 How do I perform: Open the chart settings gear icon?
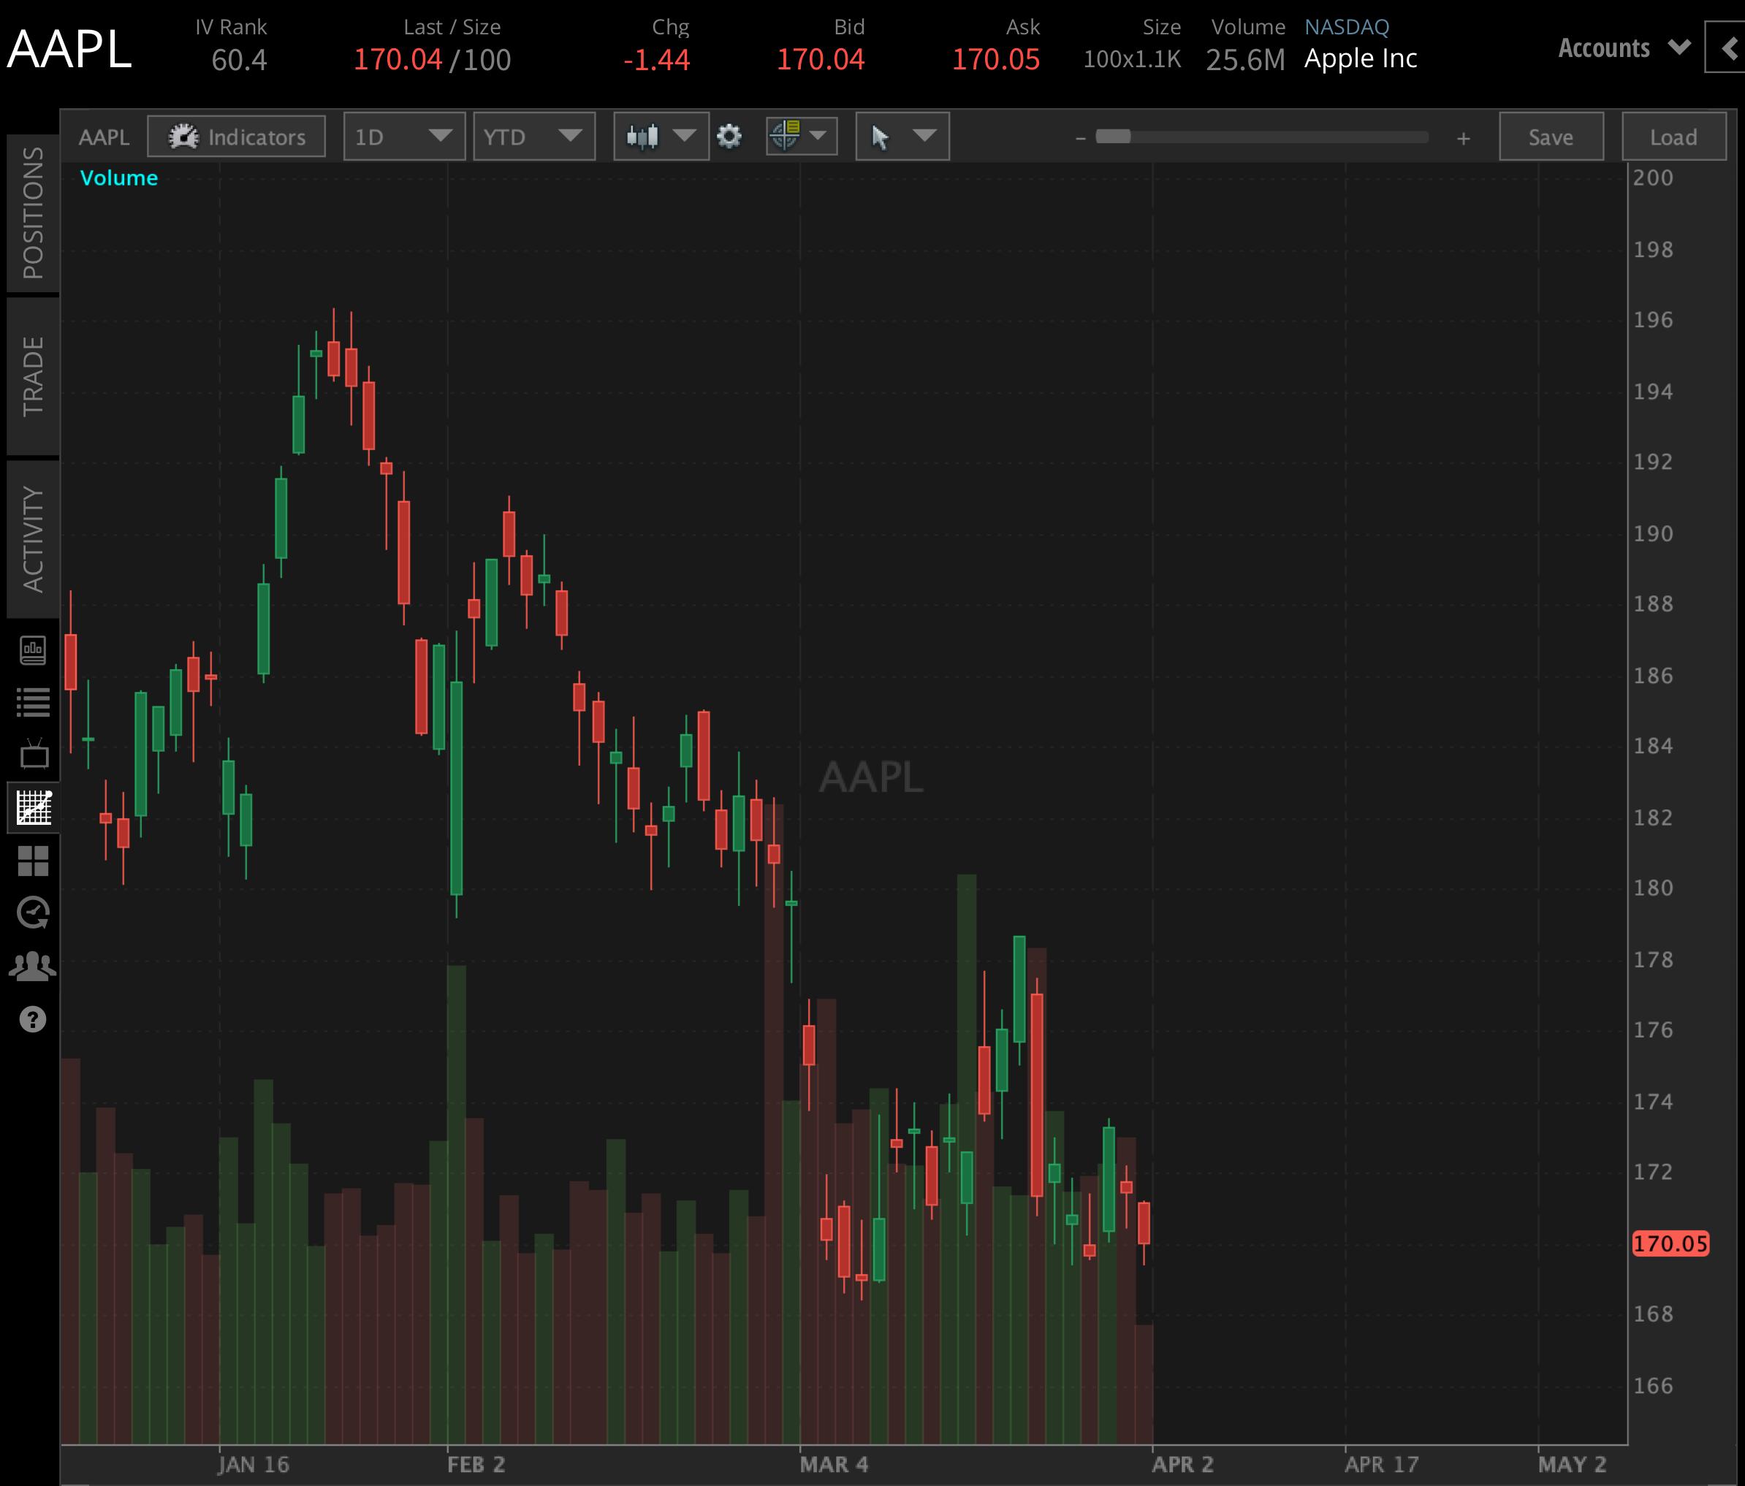click(x=729, y=136)
